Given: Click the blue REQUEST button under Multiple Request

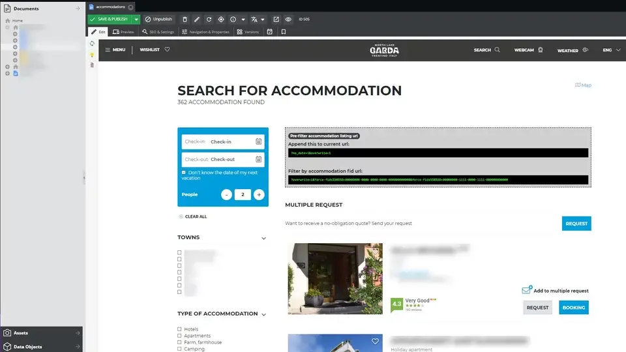Looking at the screenshot, I should point(576,224).
